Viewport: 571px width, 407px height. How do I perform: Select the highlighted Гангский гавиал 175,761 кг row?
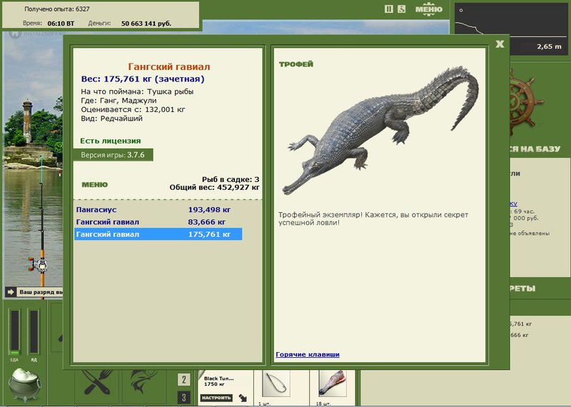[x=158, y=234]
